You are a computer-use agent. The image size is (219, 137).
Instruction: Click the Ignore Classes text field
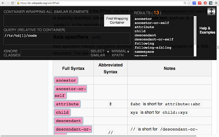coord(55,53)
